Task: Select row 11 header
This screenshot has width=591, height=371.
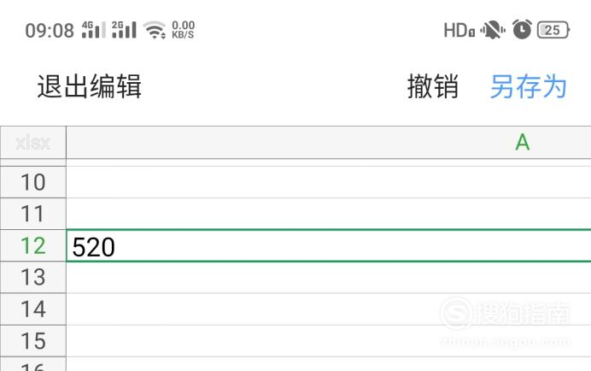Action: click(x=33, y=214)
